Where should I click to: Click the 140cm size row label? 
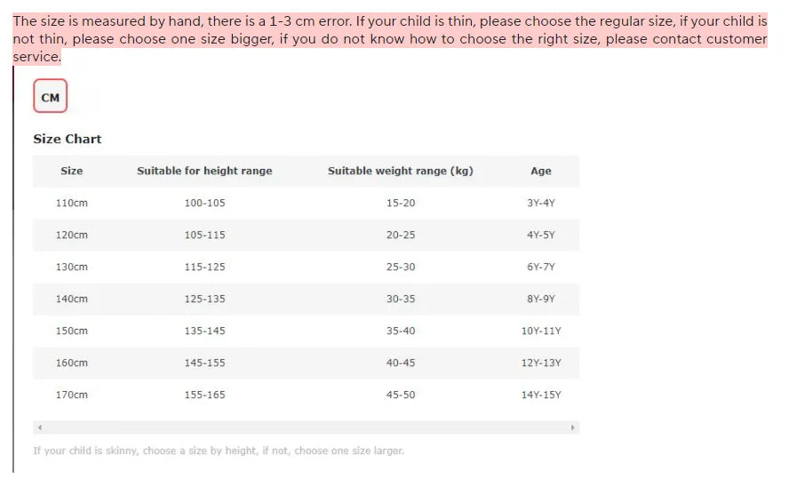72,299
